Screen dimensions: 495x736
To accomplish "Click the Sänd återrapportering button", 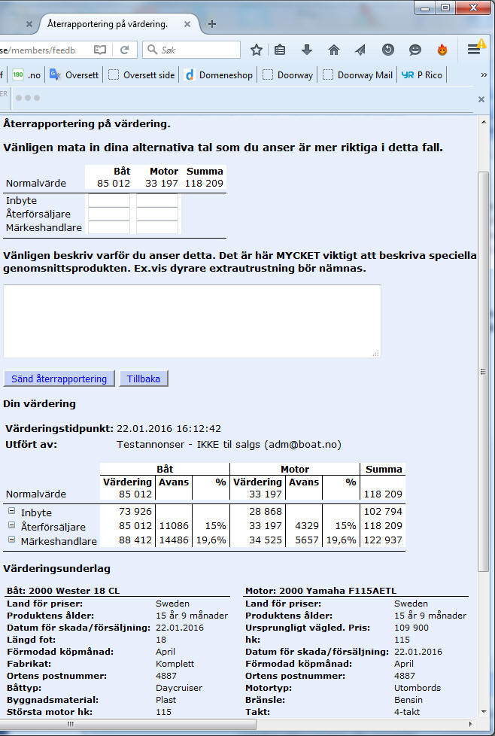I will click(59, 379).
